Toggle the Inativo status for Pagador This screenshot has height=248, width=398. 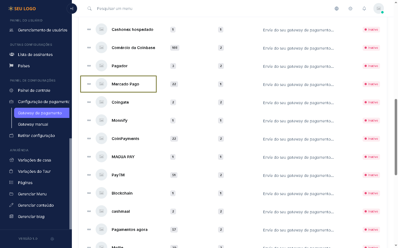point(371,66)
